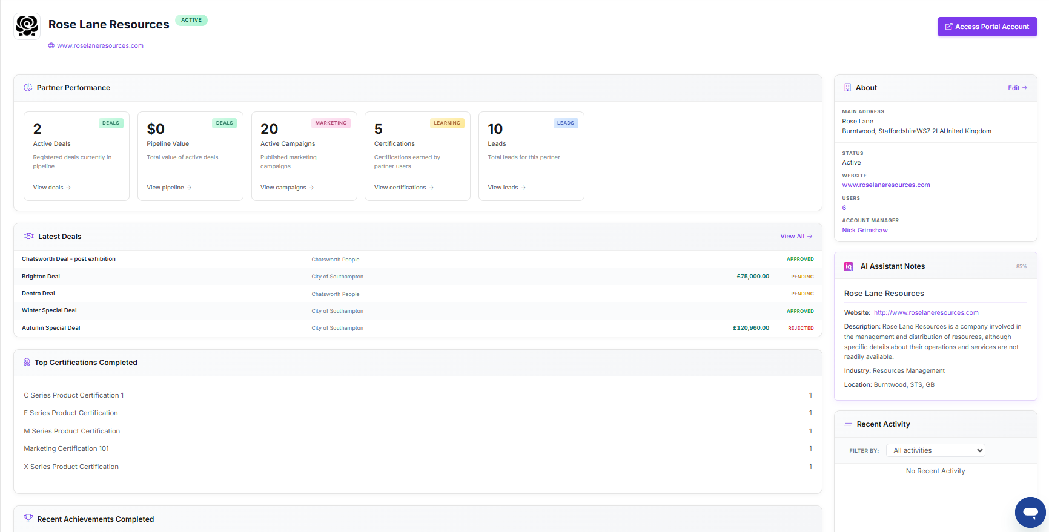1049x532 pixels.
Task: Click Edit in the About panel
Action: coord(1013,88)
